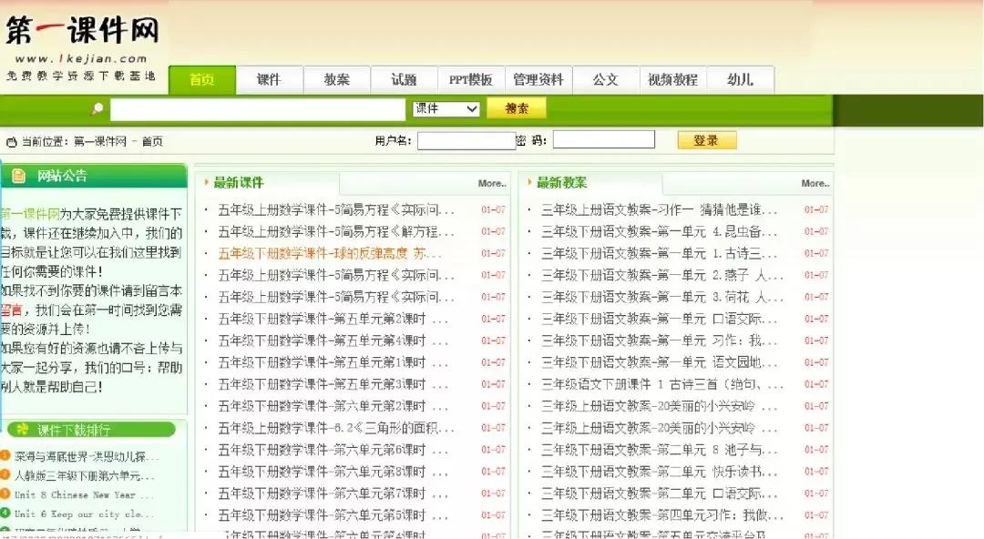Switch to the 课件 tab

click(x=269, y=80)
